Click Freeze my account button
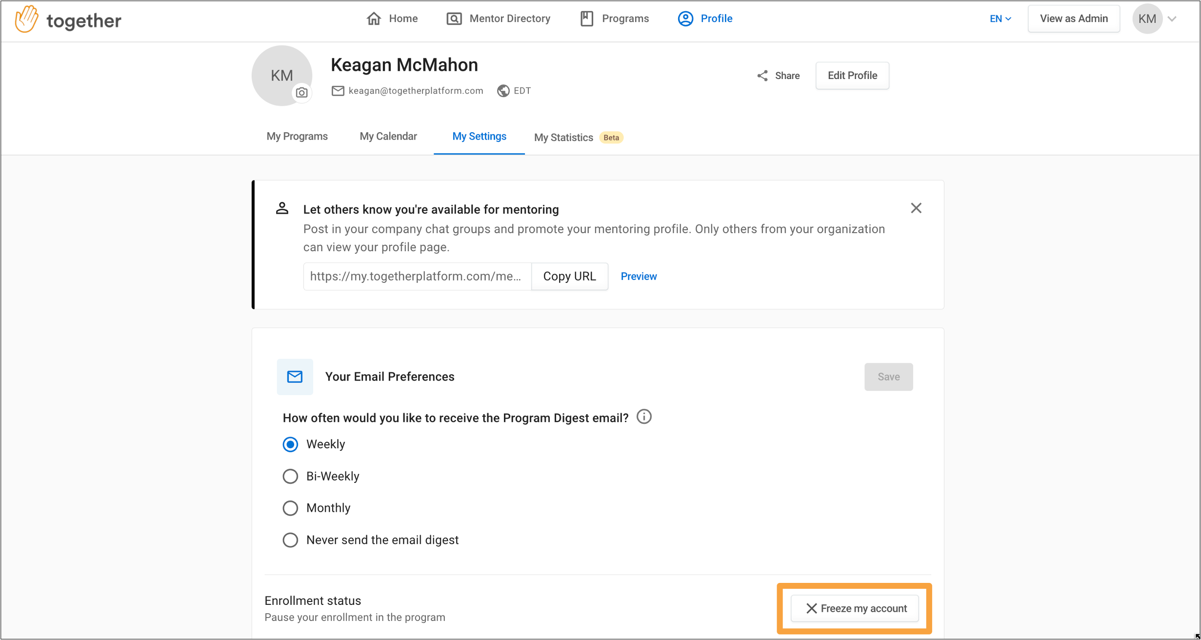This screenshot has width=1201, height=640. 855,609
